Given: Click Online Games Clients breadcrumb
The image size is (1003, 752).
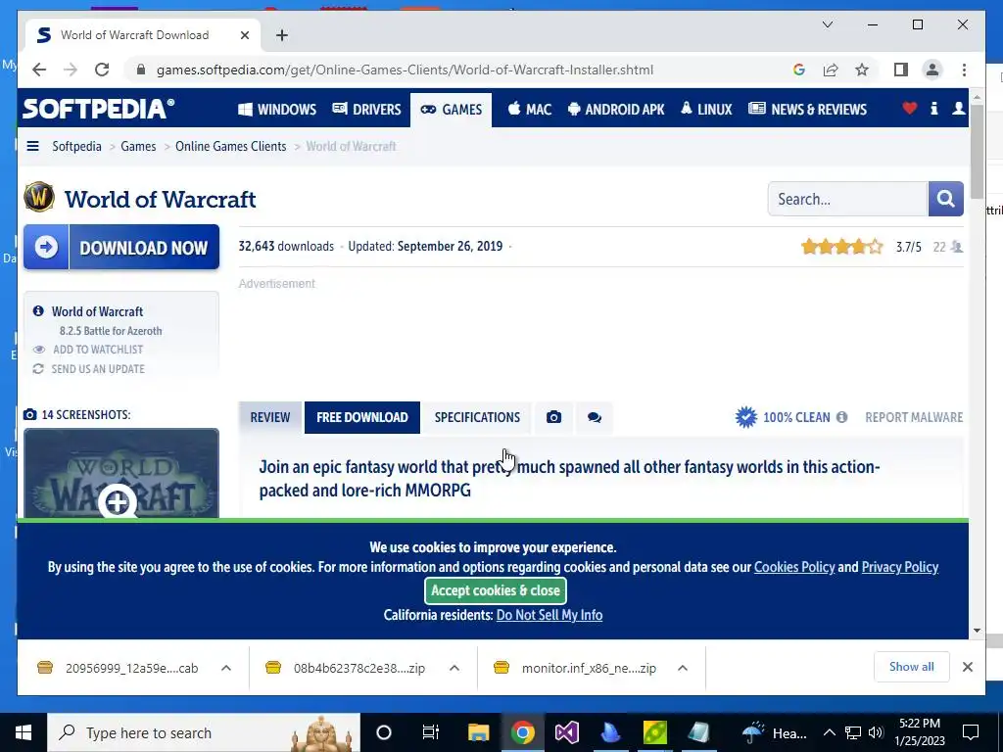Looking at the screenshot, I should (231, 147).
